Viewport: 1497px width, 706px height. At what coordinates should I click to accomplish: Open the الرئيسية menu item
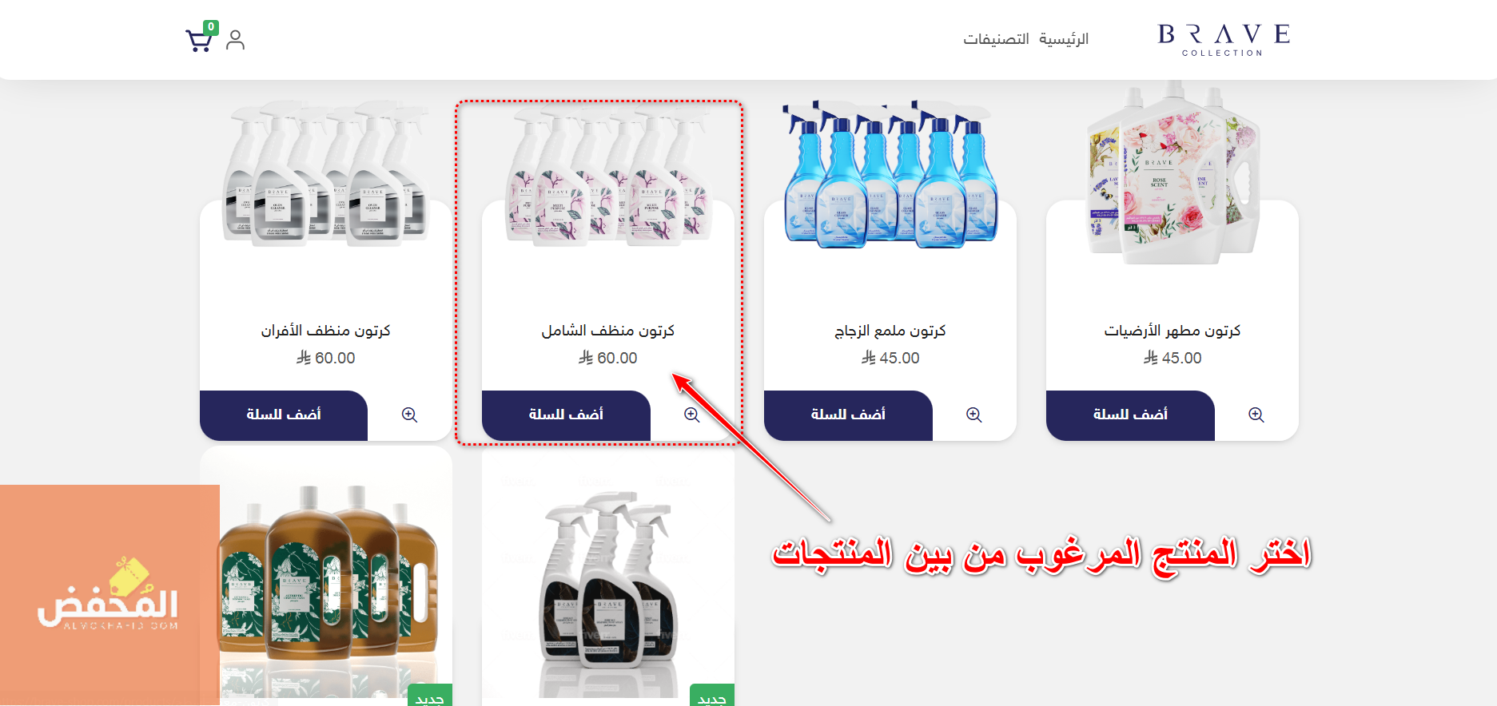[x=1064, y=39]
